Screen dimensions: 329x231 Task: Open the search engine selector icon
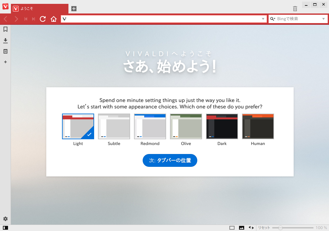coord(272,19)
